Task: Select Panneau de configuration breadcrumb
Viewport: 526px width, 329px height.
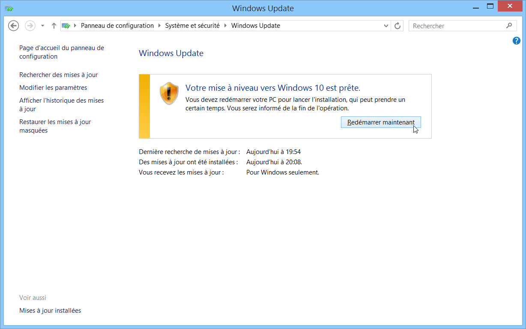Action: [x=117, y=26]
